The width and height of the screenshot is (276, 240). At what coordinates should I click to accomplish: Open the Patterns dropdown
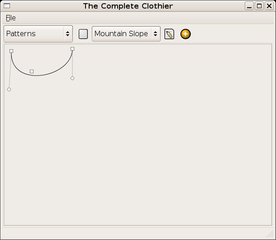coord(38,34)
